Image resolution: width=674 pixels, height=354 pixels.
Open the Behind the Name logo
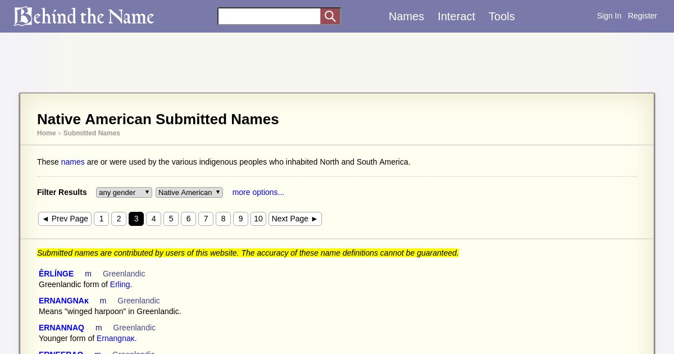point(84,16)
